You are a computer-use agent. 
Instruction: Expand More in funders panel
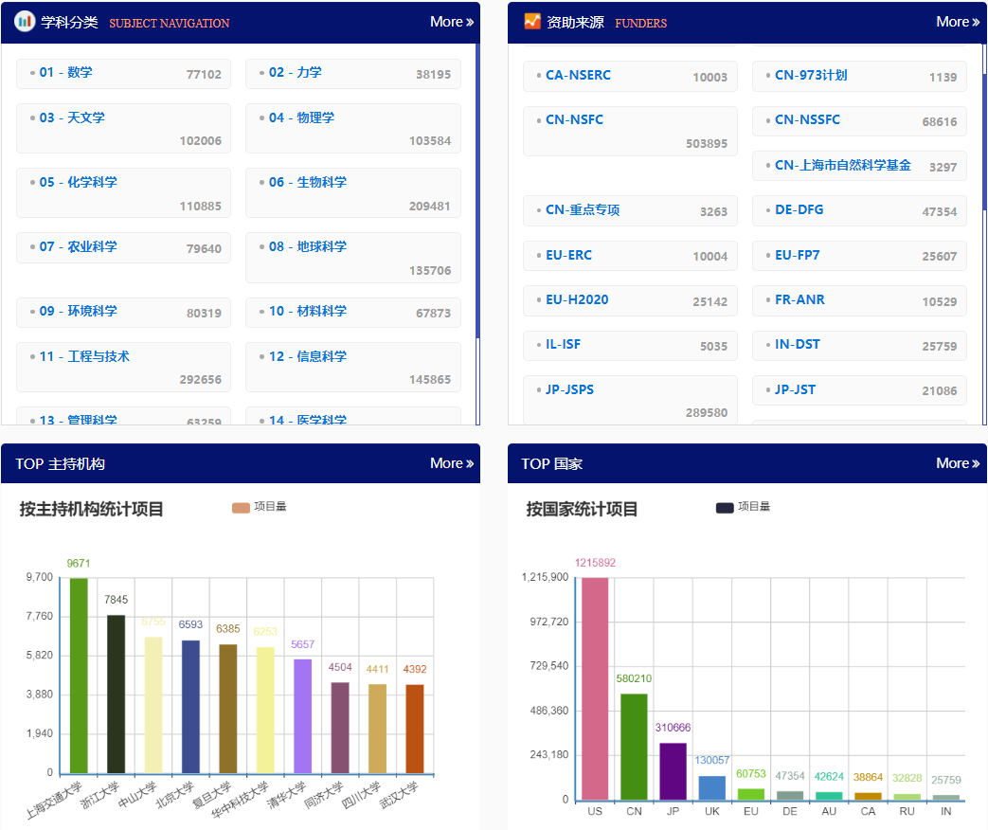957,22
